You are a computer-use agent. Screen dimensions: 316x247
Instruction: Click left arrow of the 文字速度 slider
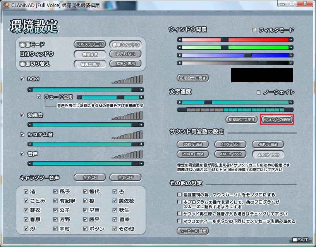(180, 102)
